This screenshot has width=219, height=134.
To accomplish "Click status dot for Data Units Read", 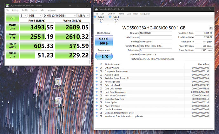I will click(x=96, y=85).
